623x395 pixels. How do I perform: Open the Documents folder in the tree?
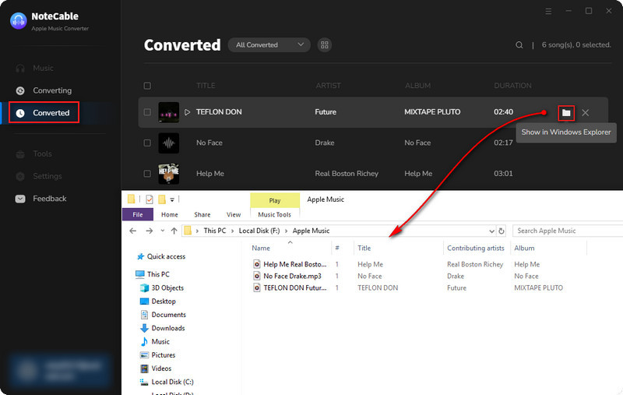click(x=164, y=315)
